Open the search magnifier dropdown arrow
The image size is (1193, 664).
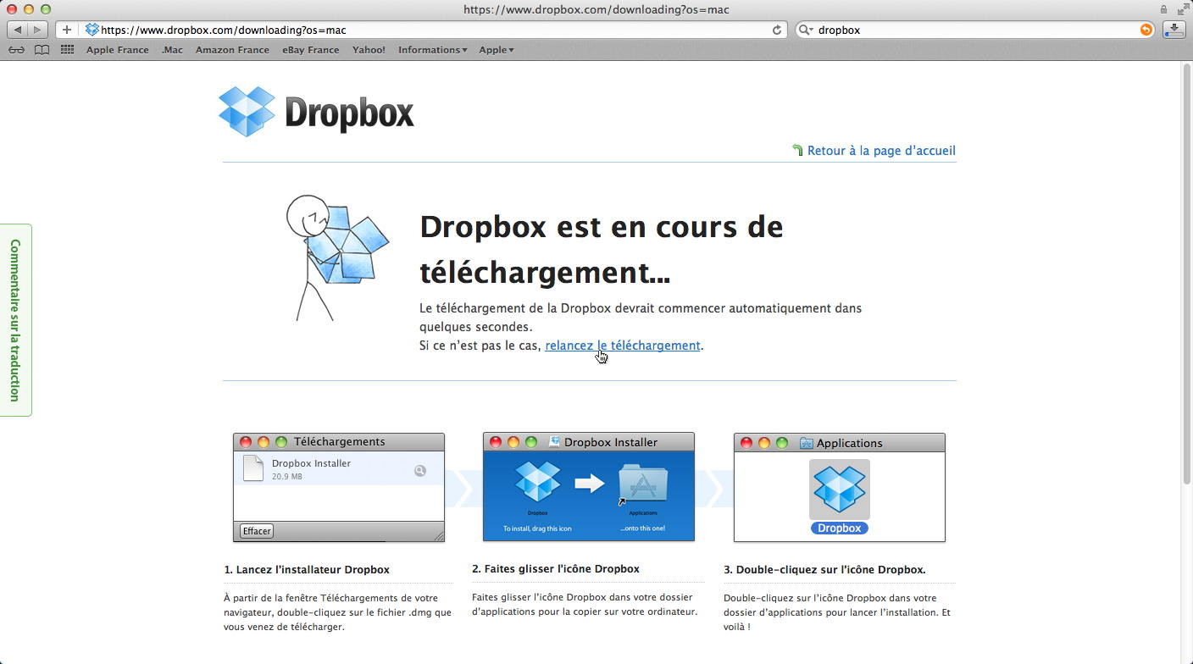pyautogui.click(x=806, y=30)
